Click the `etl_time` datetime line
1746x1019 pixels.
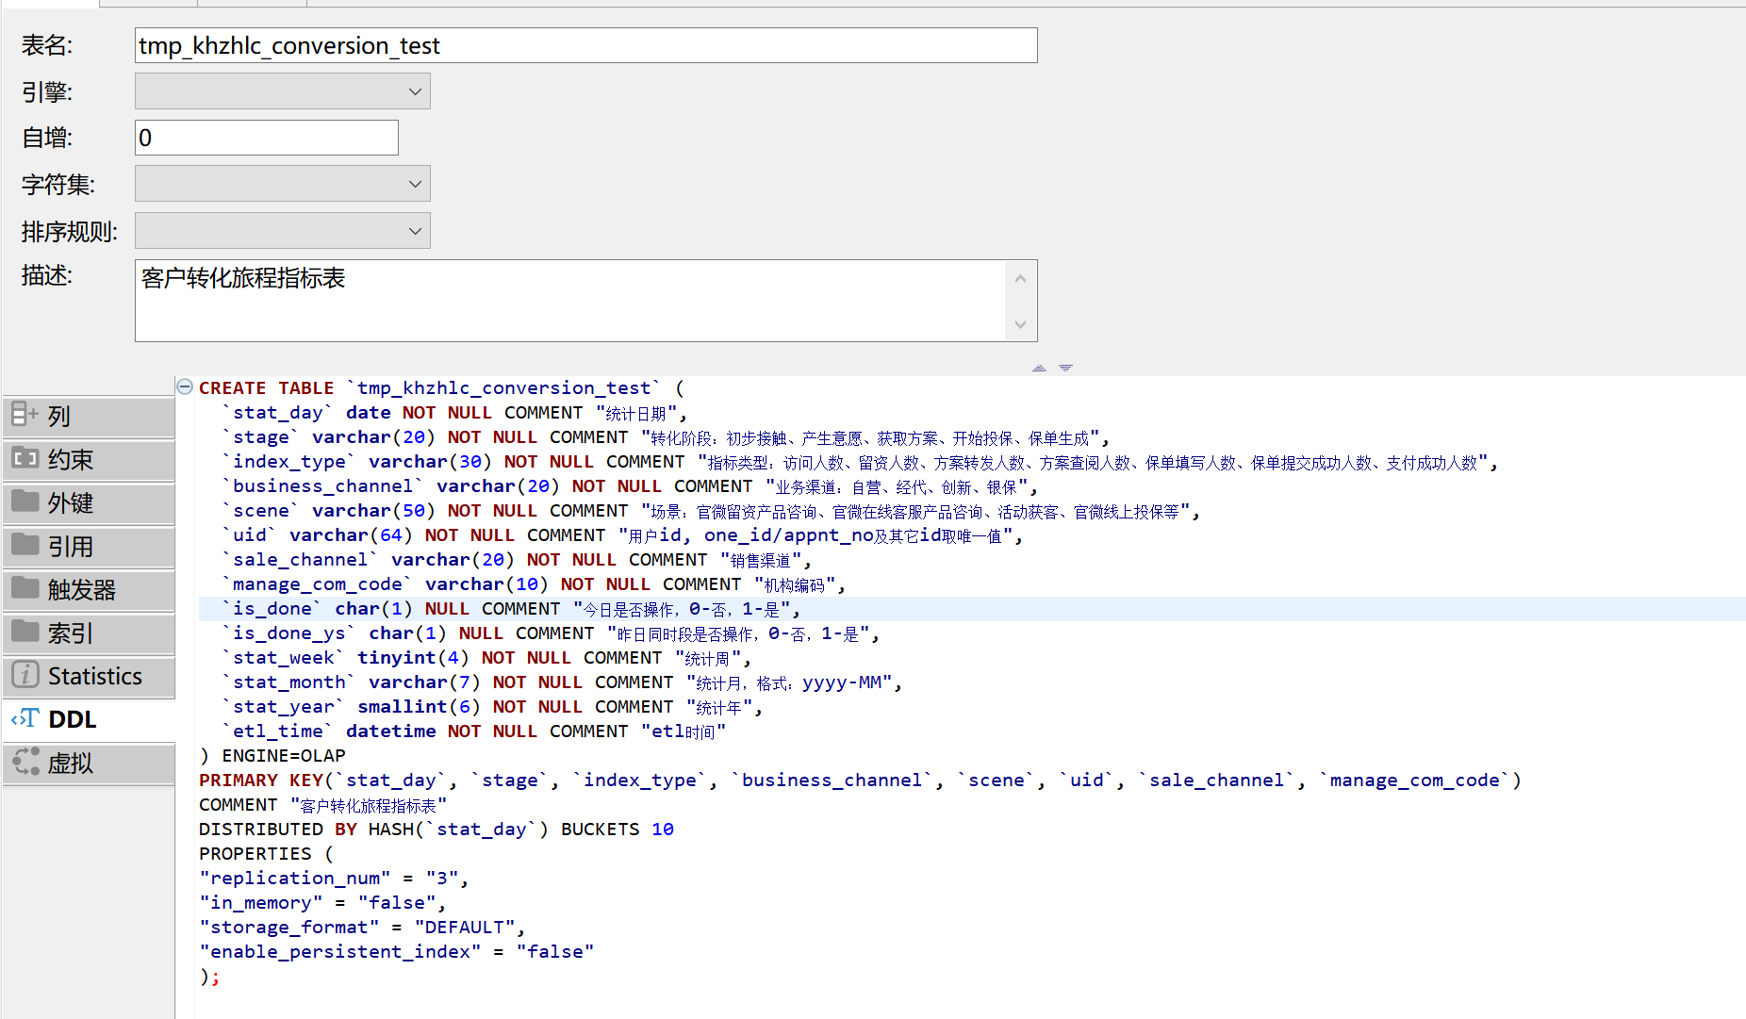(x=474, y=731)
